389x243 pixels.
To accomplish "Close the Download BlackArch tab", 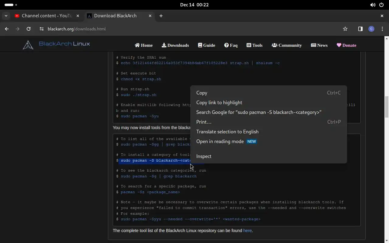I will point(150,16).
